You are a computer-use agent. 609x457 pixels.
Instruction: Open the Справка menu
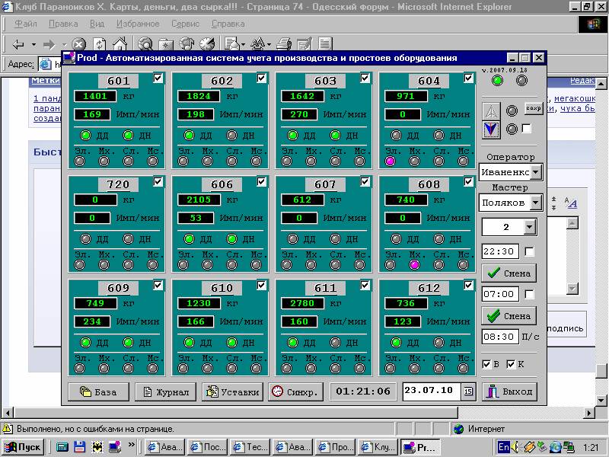click(228, 24)
